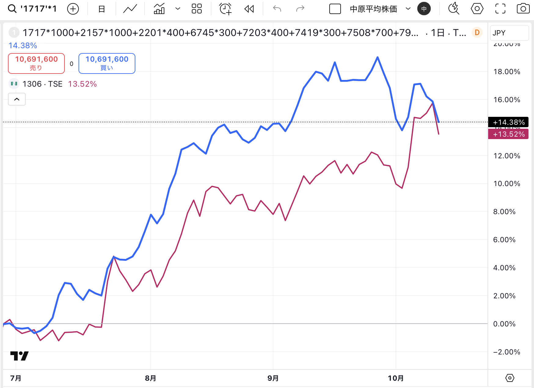Open quick search lightning magnifier icon
Screen dimensions: 534x388
[x=454, y=9]
